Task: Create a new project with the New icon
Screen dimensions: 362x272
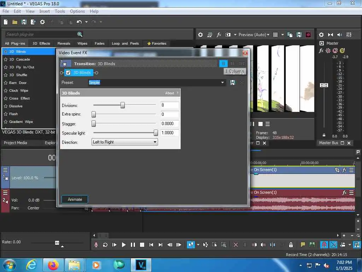Action: (x=6, y=22)
